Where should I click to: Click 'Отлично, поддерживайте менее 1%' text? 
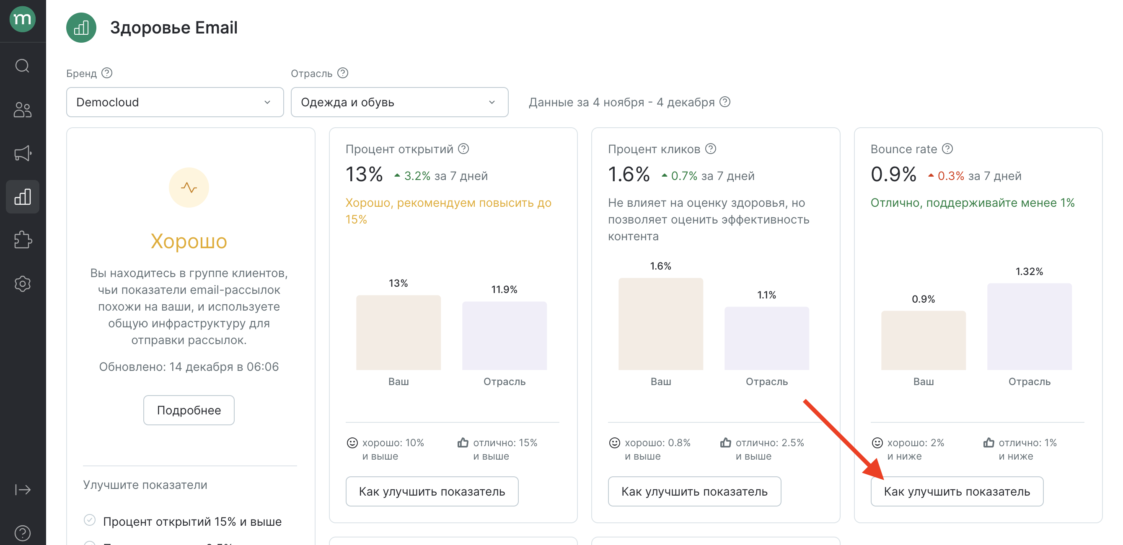pos(973,203)
